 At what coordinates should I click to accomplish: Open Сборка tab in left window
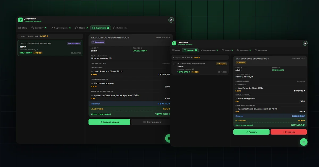82,28
